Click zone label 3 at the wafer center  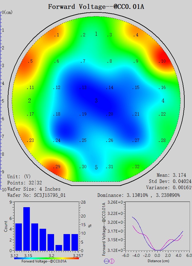[96, 101]
